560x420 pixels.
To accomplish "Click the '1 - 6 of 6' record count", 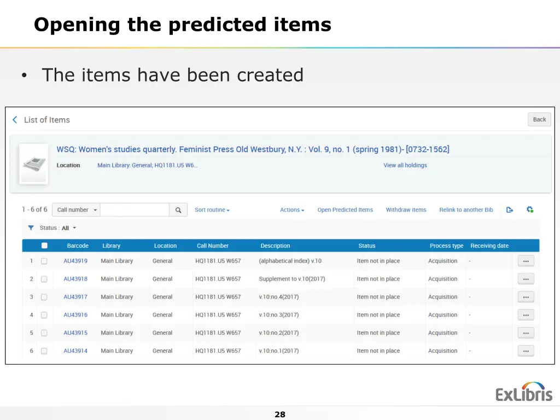I will pyautogui.click(x=34, y=209).
